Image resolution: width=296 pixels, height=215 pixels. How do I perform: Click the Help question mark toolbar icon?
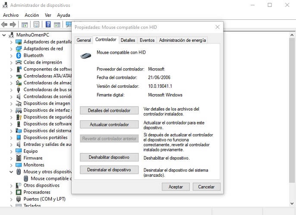48,25
